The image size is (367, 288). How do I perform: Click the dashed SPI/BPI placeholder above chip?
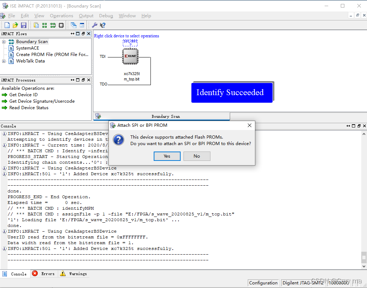click(x=130, y=43)
